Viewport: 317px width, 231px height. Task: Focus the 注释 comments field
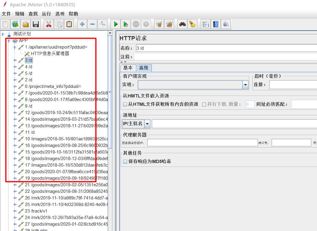point(226,57)
